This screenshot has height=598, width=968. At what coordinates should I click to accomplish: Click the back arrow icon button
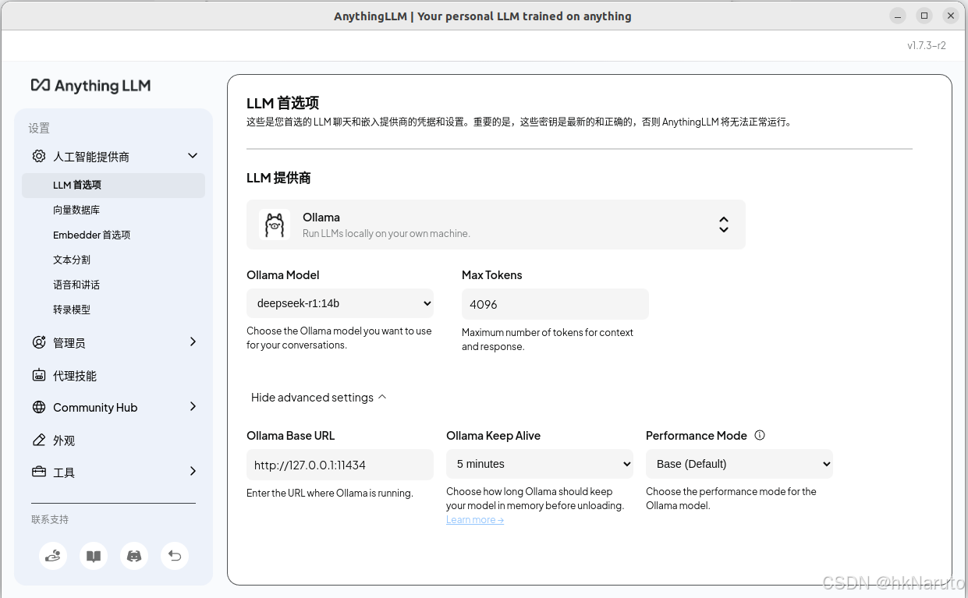pyautogui.click(x=175, y=556)
